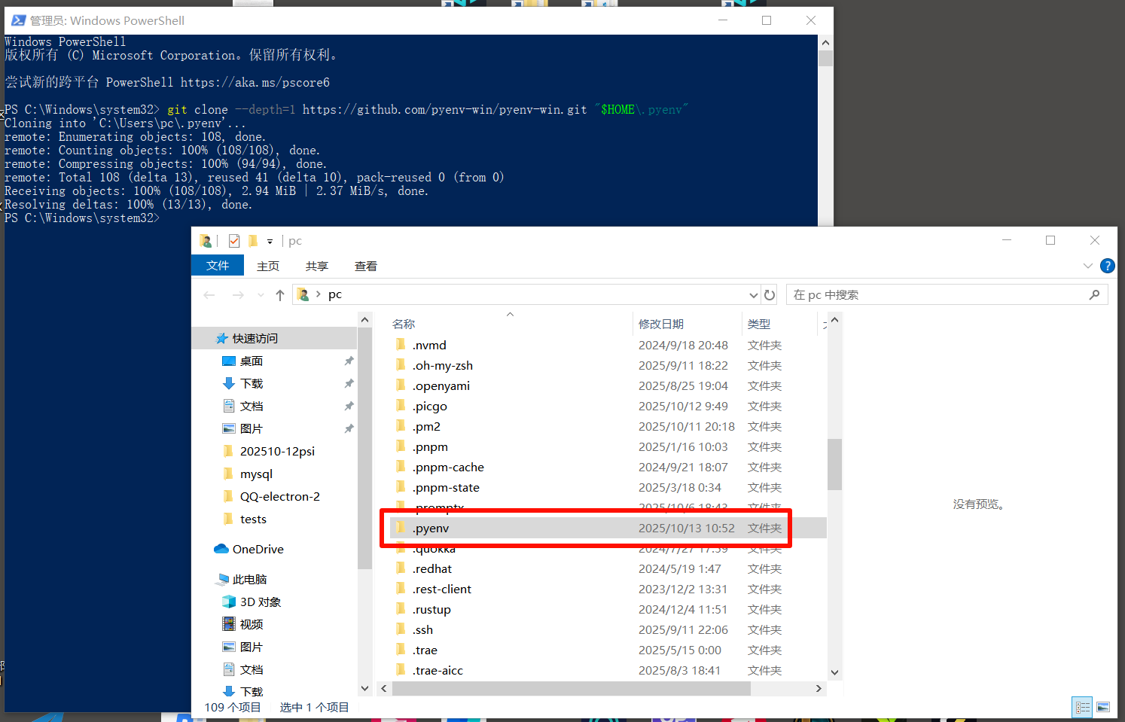
Task: Switch to the 查看 (View) ribbon tab
Action: tap(365, 267)
